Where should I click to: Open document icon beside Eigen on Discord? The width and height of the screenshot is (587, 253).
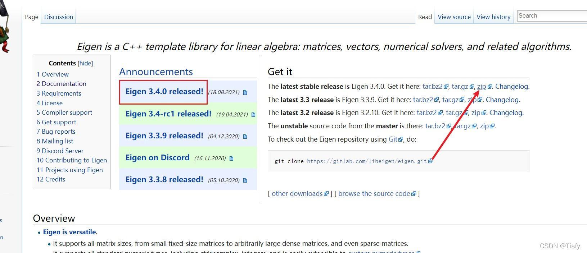click(231, 158)
